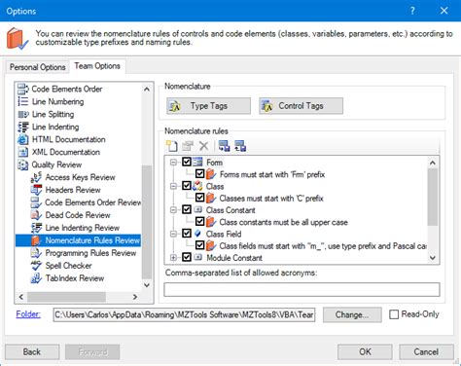Image resolution: width=461 pixels, height=366 pixels.
Task: Click the options tree scroll right arrow
Action: [x=135, y=297]
